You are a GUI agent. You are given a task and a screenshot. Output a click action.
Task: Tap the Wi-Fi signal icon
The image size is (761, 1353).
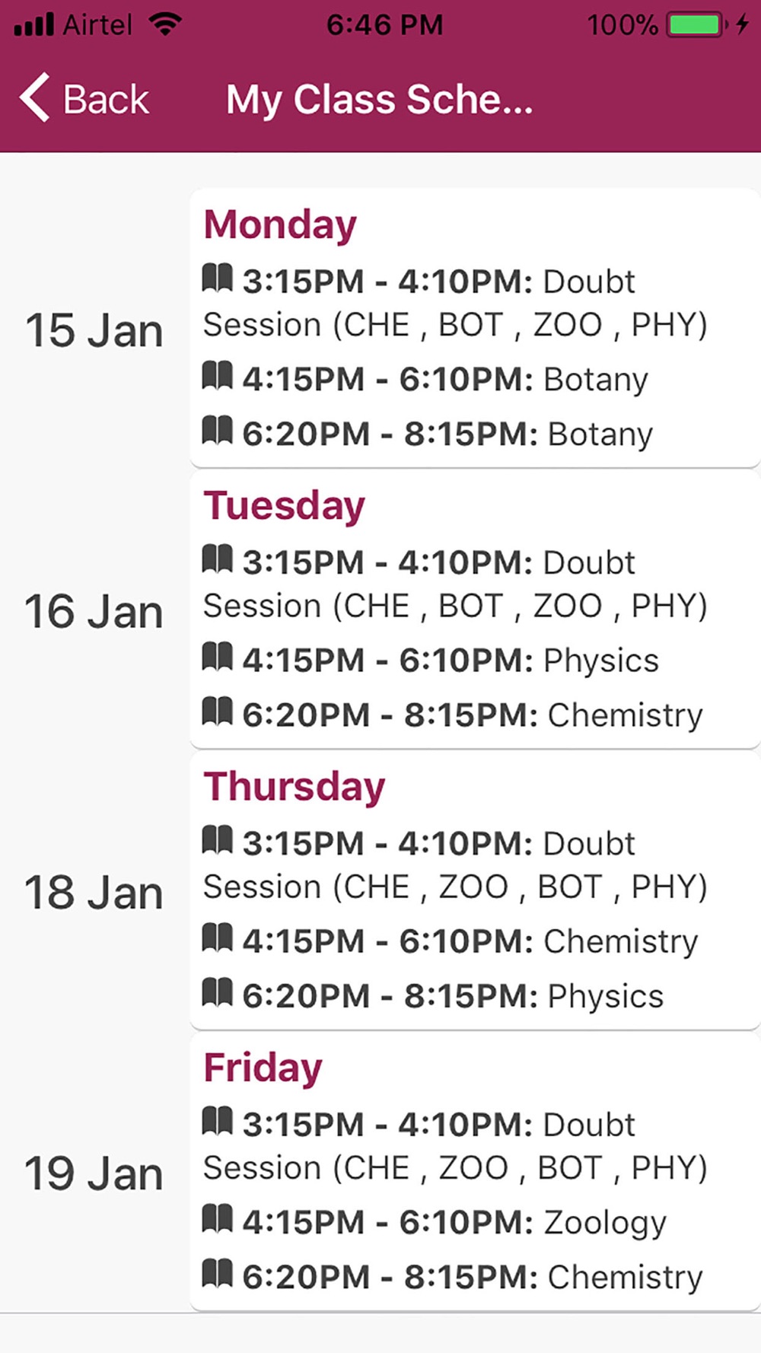pyautogui.click(x=165, y=24)
